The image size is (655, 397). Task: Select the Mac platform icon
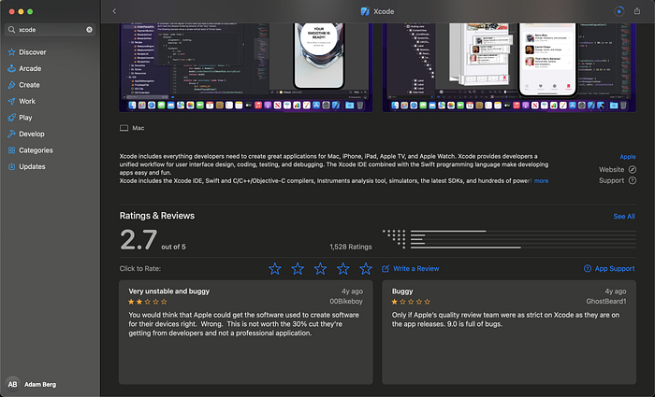(x=124, y=128)
